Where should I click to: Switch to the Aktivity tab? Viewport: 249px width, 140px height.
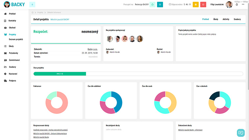[x=226, y=19]
